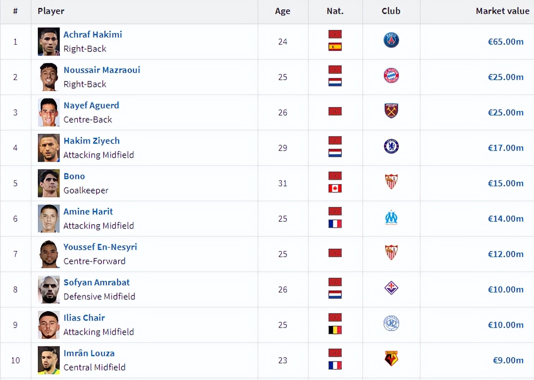This screenshot has width=534, height=380.
Task: Click the Bayern Munich club crest
Action: (x=391, y=76)
